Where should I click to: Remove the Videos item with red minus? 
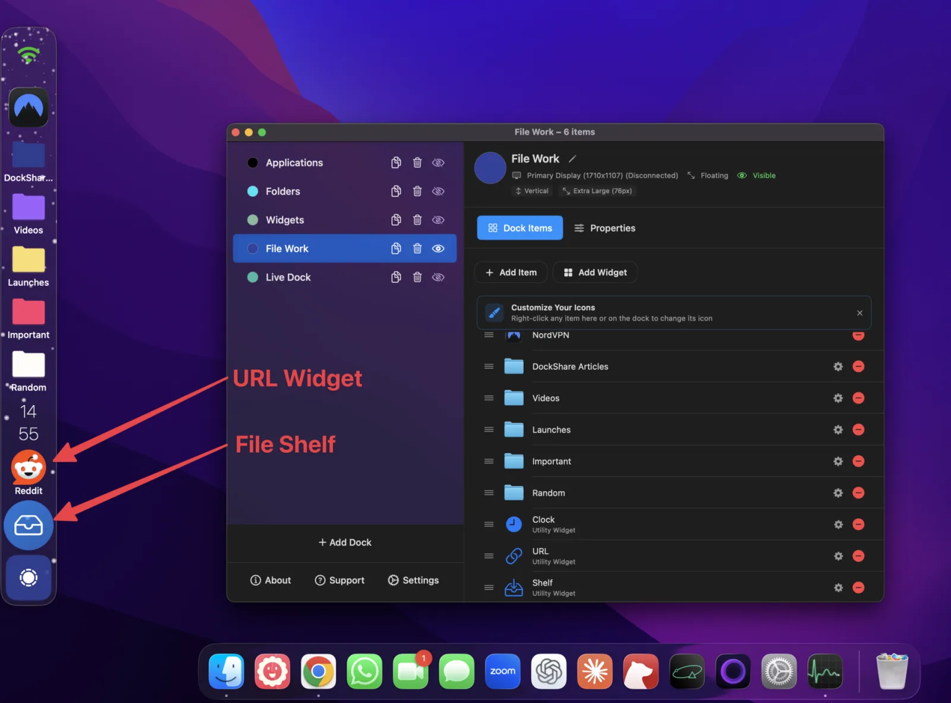coord(858,398)
